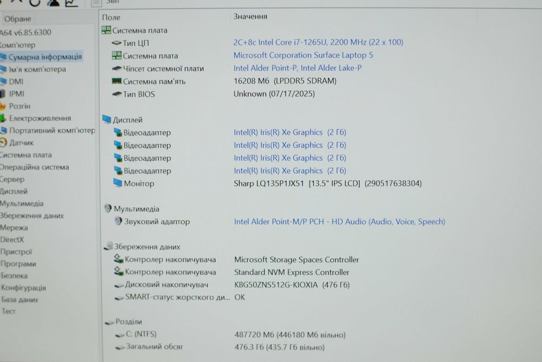Open Операційна система in the sidebar
The image size is (542, 362).
click(x=35, y=167)
